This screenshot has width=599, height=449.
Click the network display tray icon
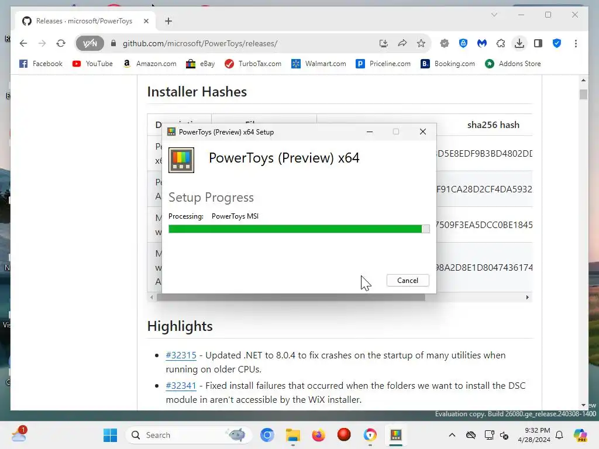(x=489, y=435)
